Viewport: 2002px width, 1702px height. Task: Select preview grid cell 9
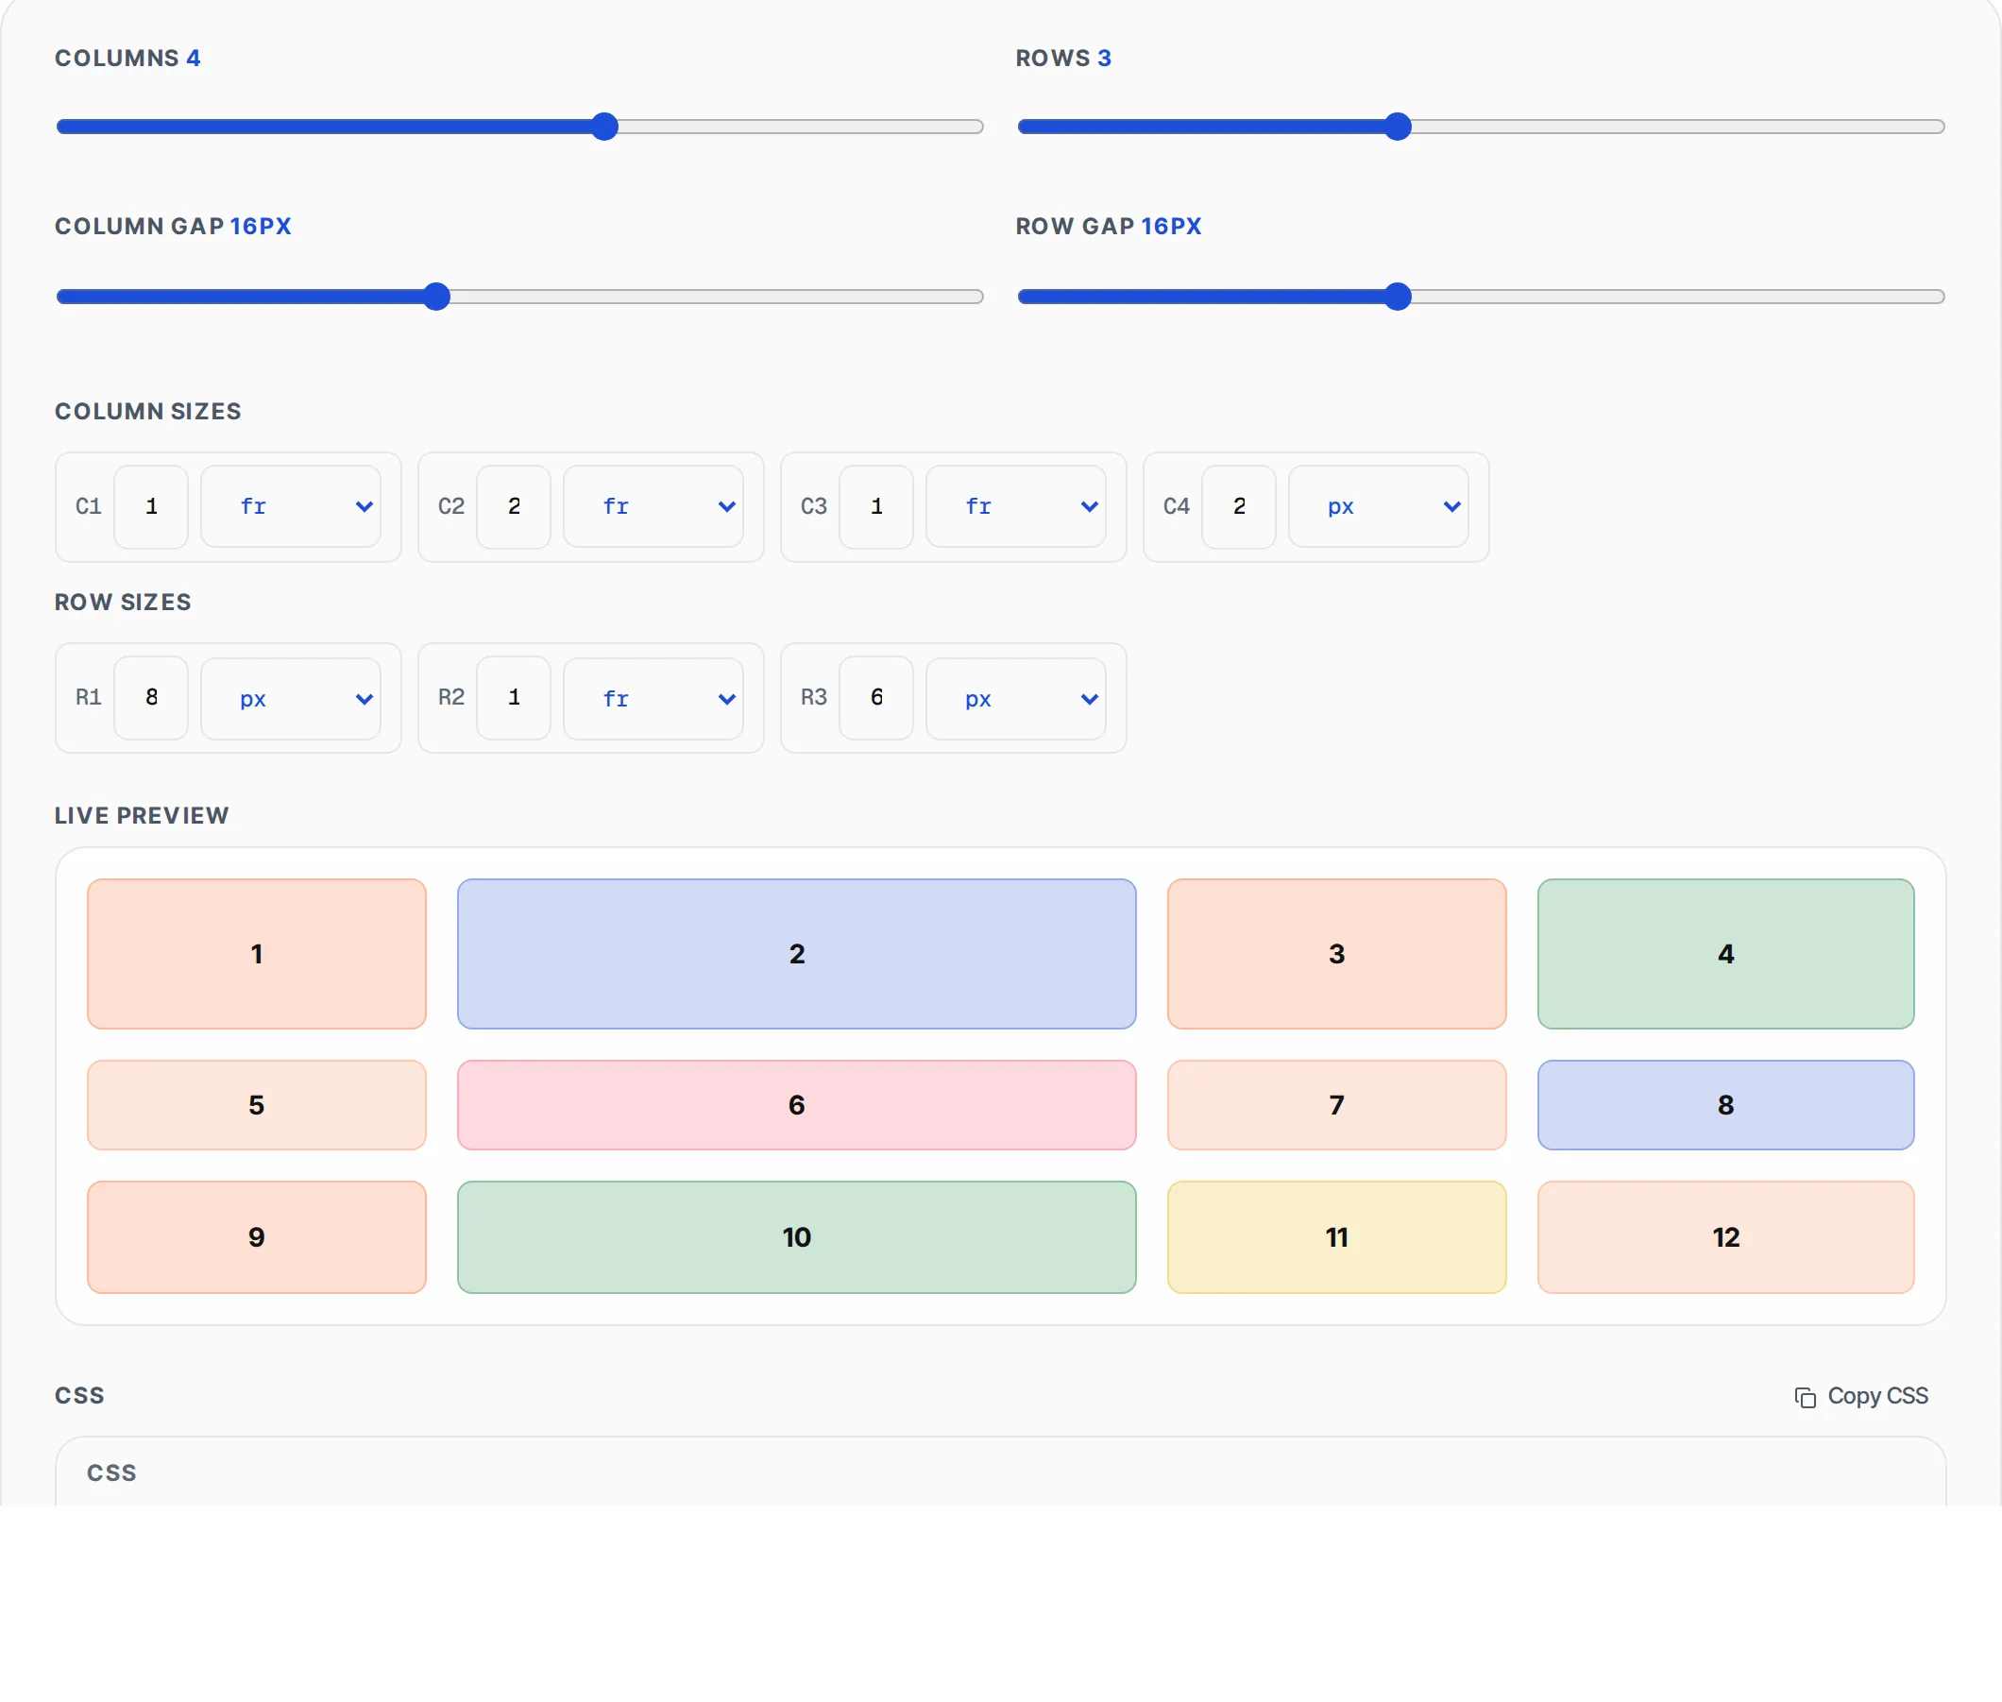point(257,1237)
